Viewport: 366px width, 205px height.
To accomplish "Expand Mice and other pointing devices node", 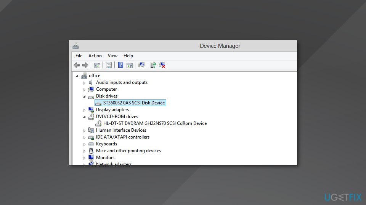I will [84, 151].
